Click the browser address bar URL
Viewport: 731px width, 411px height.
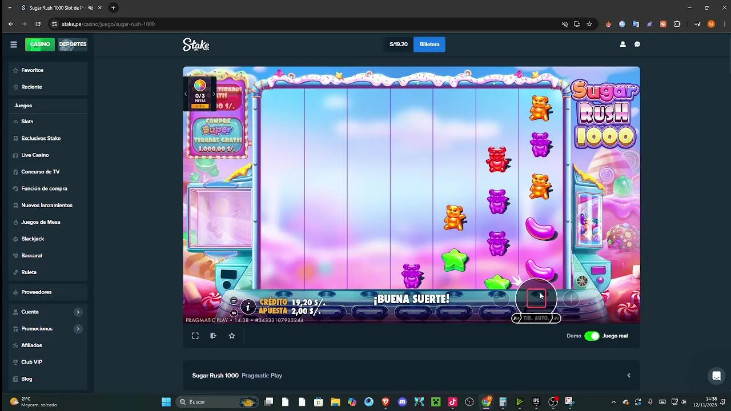click(x=109, y=24)
